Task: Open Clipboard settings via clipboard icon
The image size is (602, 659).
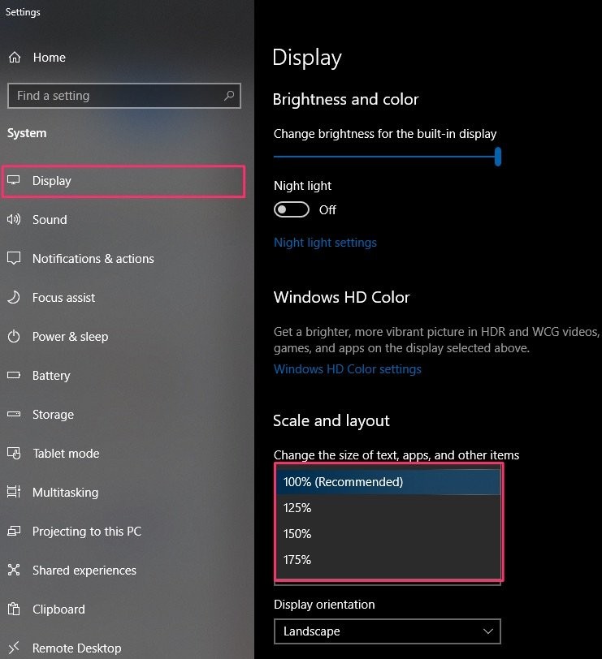Action: [x=15, y=609]
